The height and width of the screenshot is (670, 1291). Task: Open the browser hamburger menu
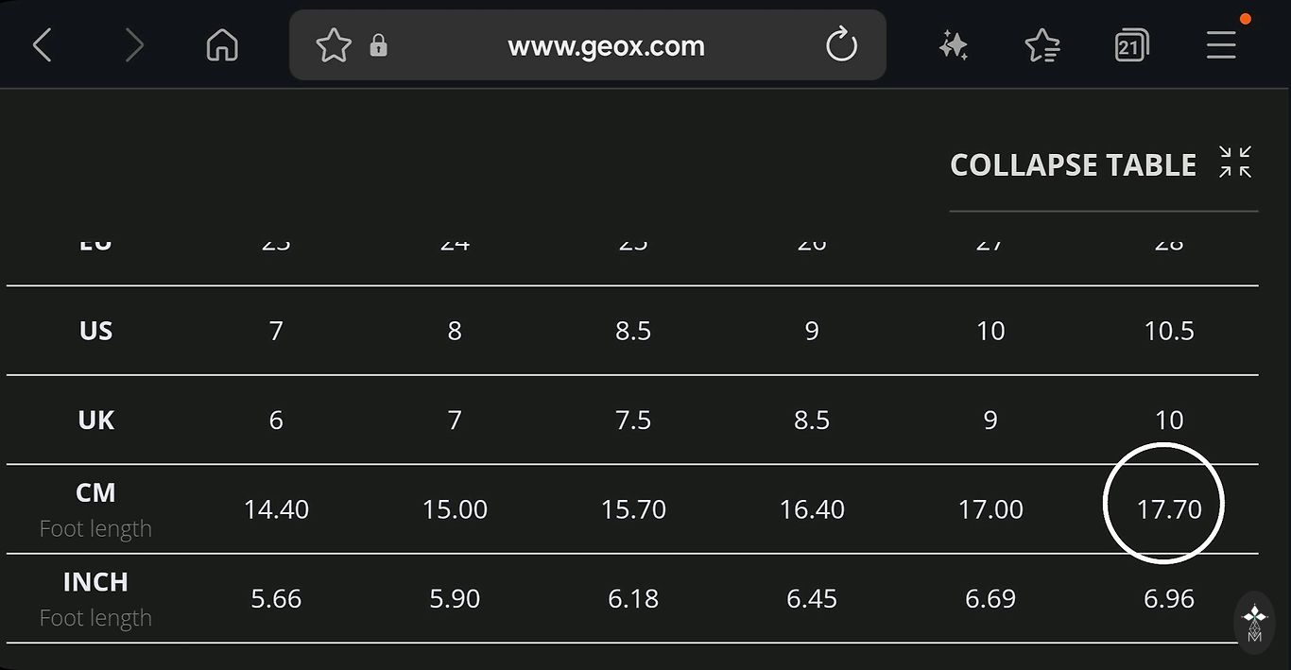tap(1221, 45)
